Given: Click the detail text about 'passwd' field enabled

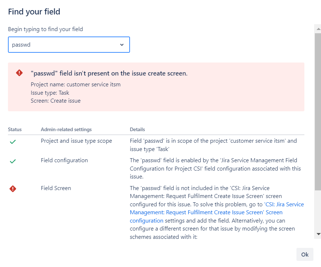Looking at the screenshot, I should 215,168.
